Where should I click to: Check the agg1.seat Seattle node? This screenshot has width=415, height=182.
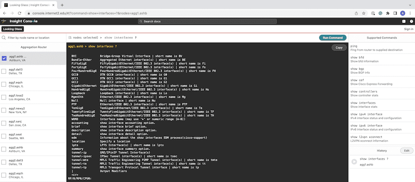pyautogui.click(x=4, y=136)
